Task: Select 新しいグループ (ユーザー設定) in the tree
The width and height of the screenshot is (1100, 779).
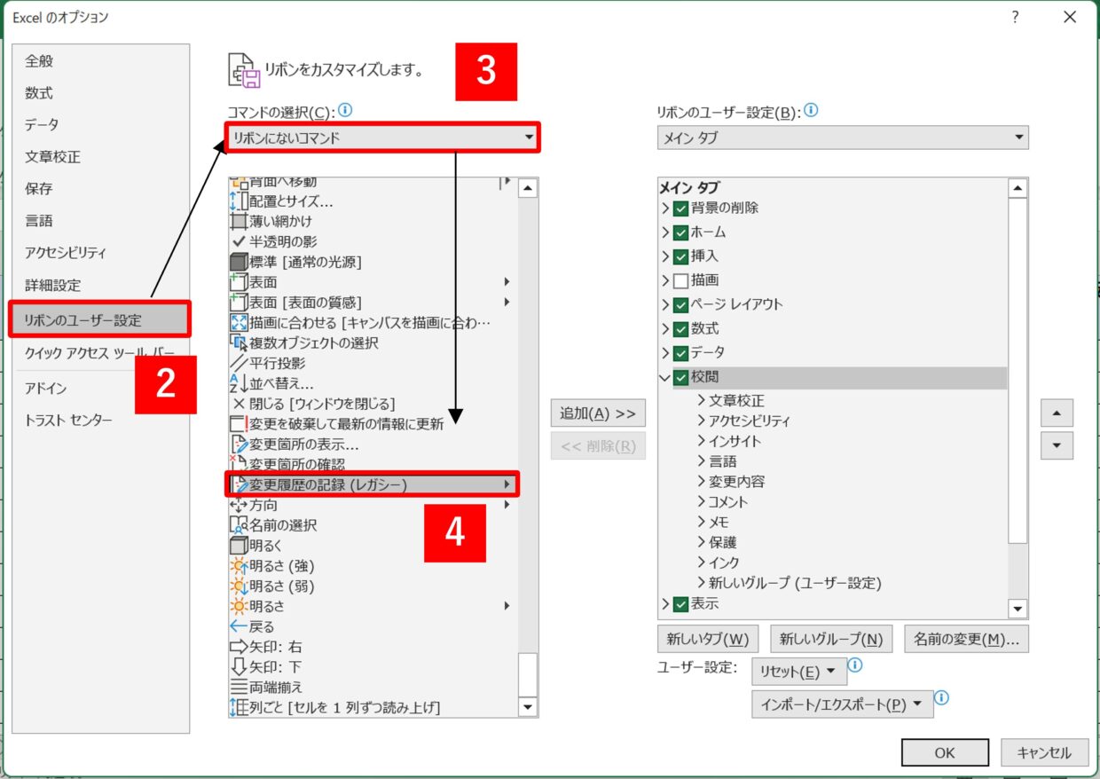Action: 795,583
